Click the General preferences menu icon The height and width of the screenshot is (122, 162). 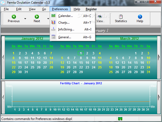click(x=53, y=37)
